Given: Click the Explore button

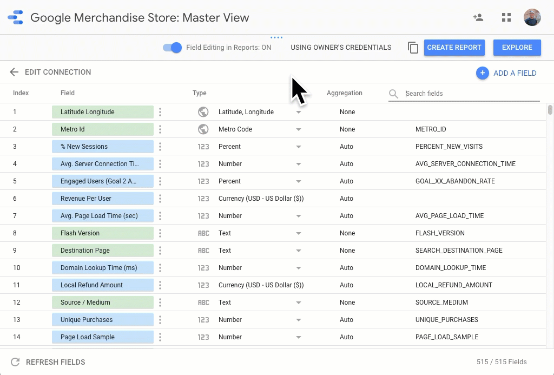Looking at the screenshot, I should click(x=517, y=48).
